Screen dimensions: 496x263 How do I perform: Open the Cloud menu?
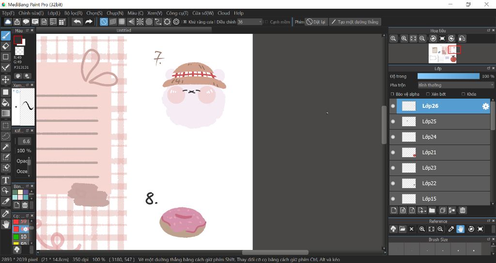224,13
